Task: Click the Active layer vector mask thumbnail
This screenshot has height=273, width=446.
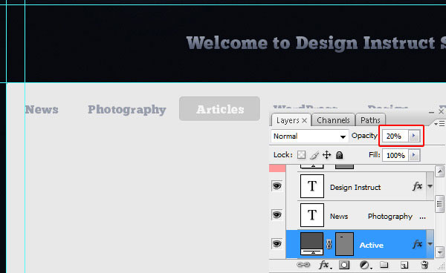Action: [344, 244]
